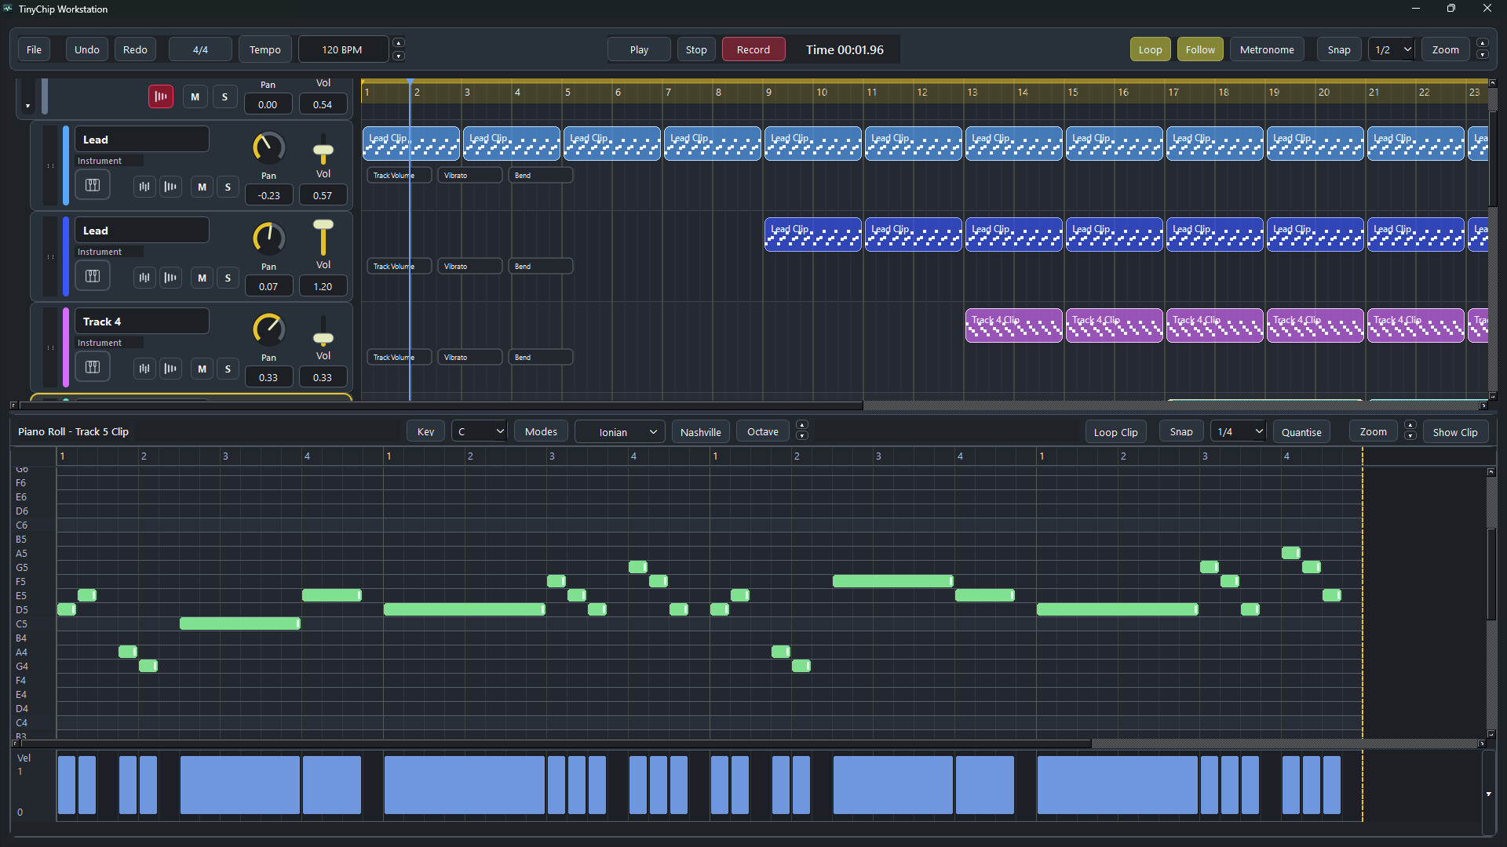Screen dimensions: 1507x847
Task: Click Vibrato automation lane on Track 4
Action: point(470,358)
